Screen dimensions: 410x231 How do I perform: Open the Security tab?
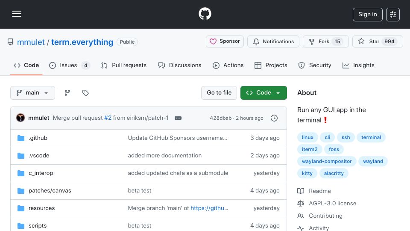click(315, 65)
